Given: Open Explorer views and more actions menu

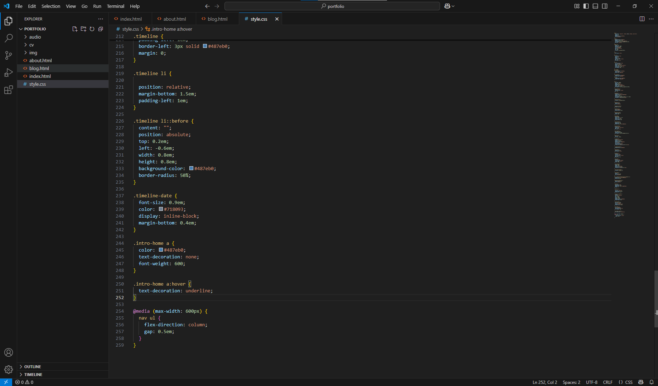Looking at the screenshot, I should [101, 19].
